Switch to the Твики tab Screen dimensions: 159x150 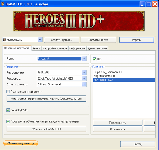36,48
